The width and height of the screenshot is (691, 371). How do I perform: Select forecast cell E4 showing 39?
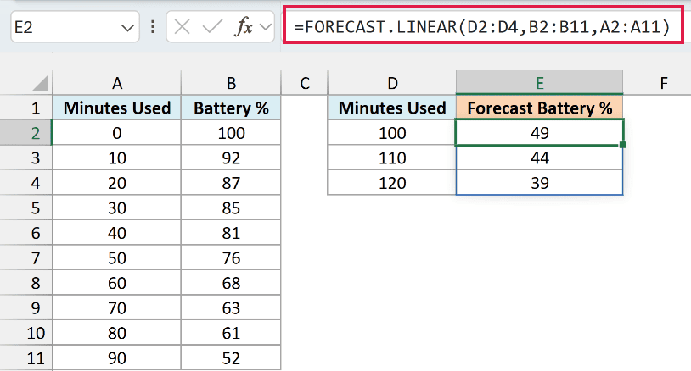pos(539,183)
